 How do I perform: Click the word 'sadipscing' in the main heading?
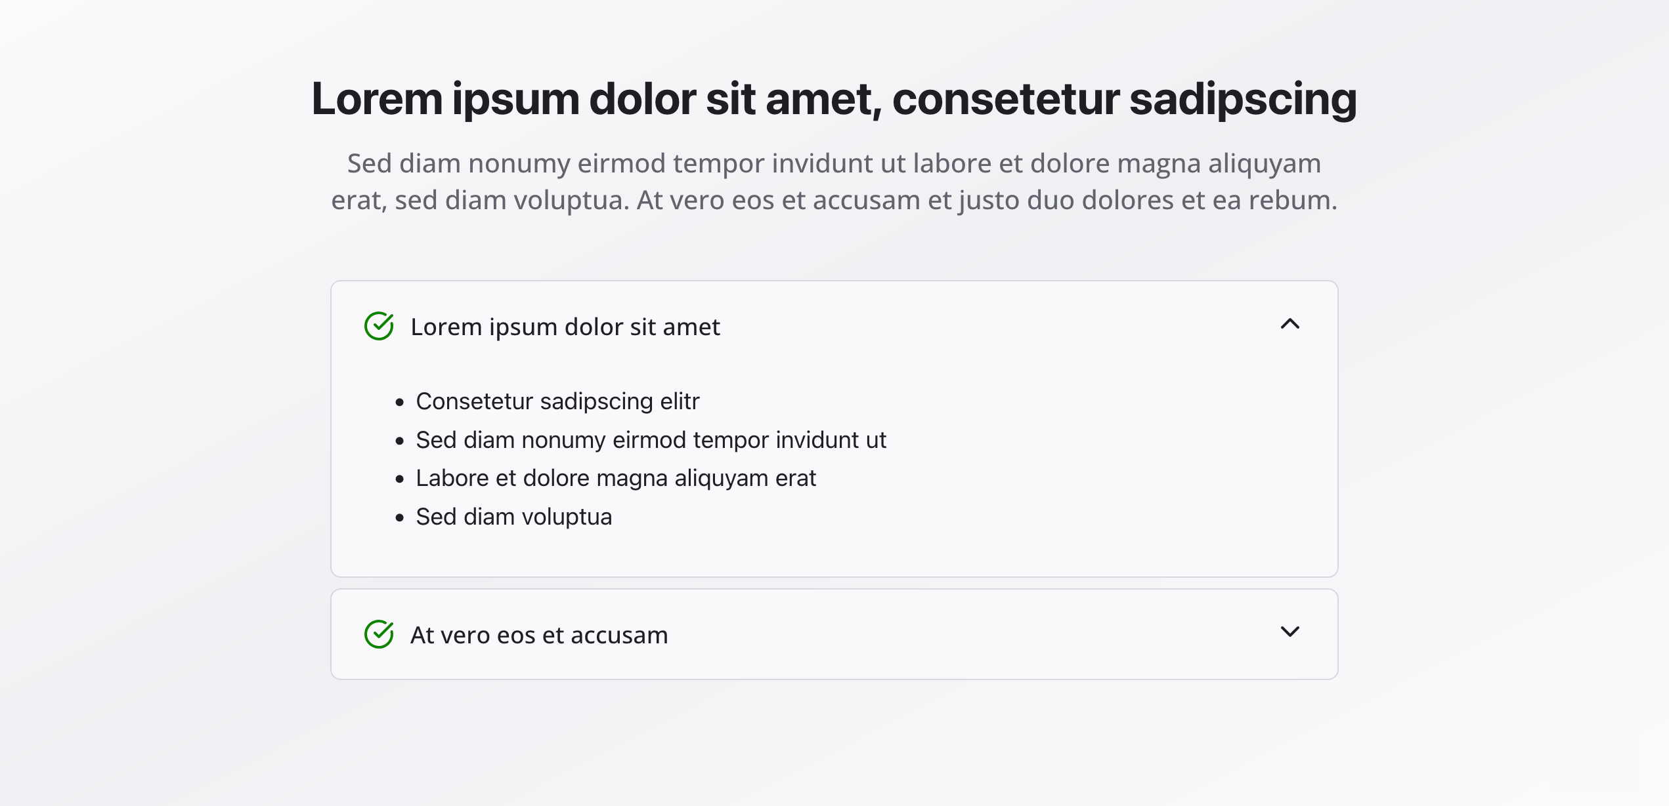pos(1242,99)
